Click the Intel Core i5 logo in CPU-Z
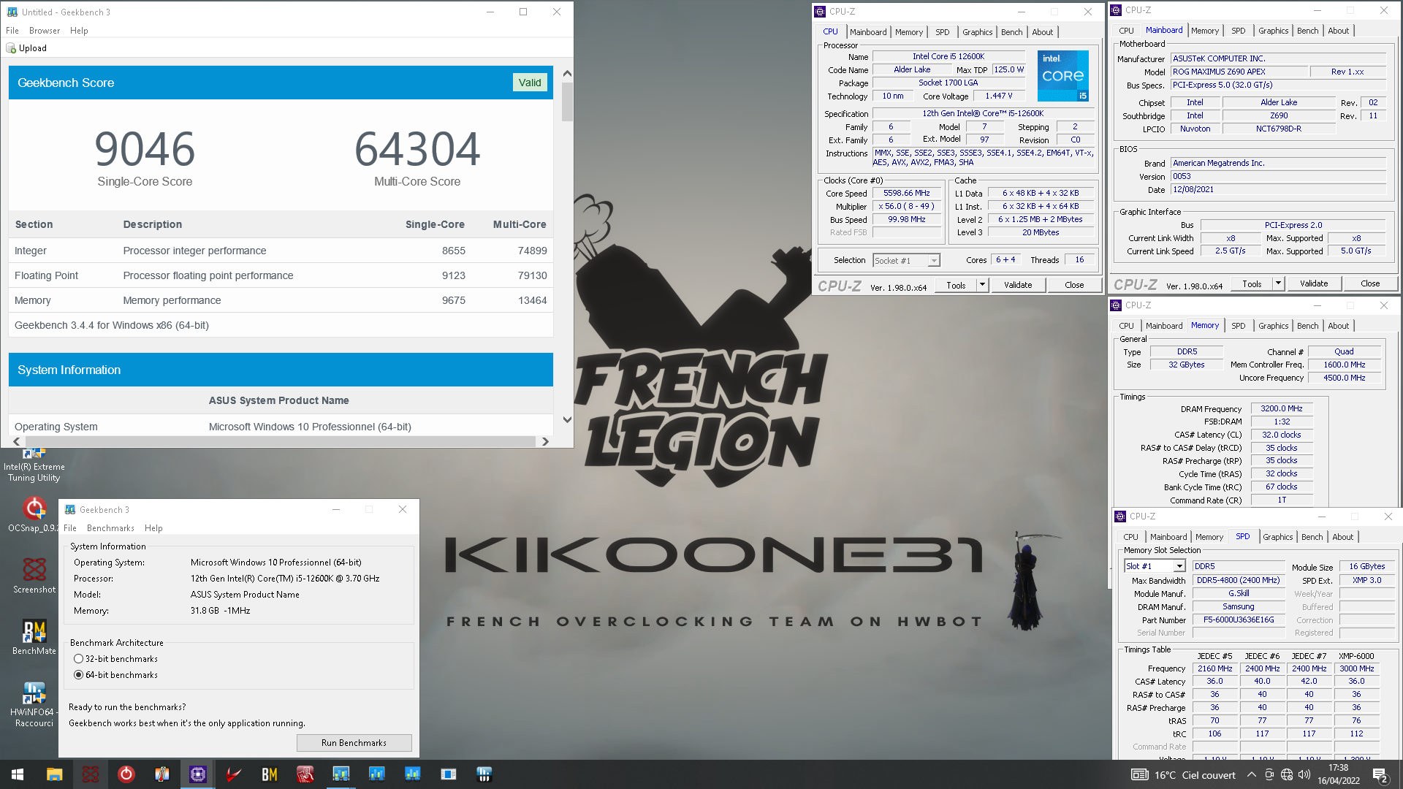 click(x=1062, y=75)
